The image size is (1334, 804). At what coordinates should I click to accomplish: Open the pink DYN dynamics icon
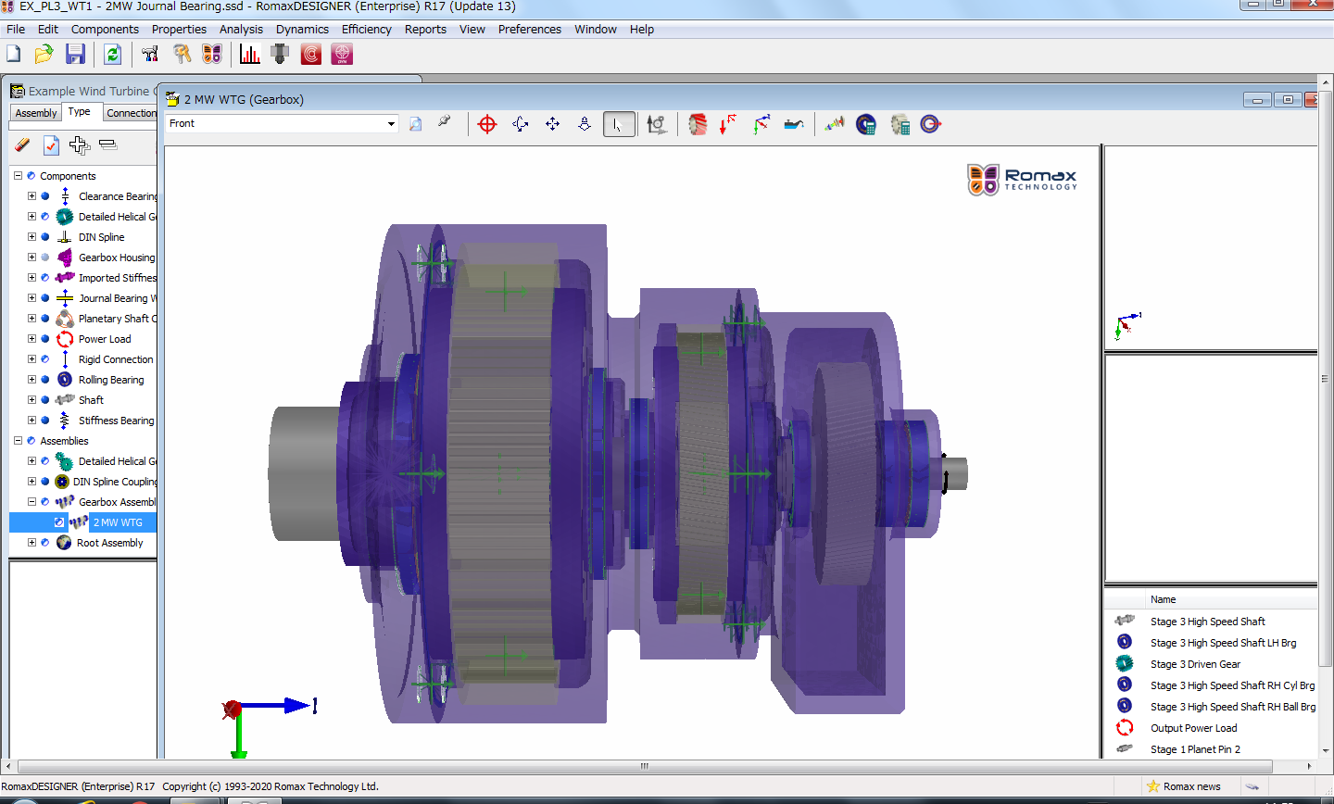pos(342,55)
